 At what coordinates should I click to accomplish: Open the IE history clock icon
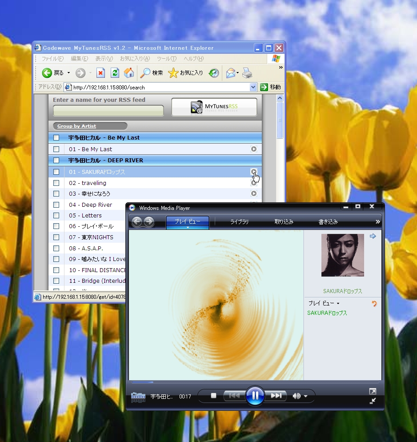click(x=214, y=73)
